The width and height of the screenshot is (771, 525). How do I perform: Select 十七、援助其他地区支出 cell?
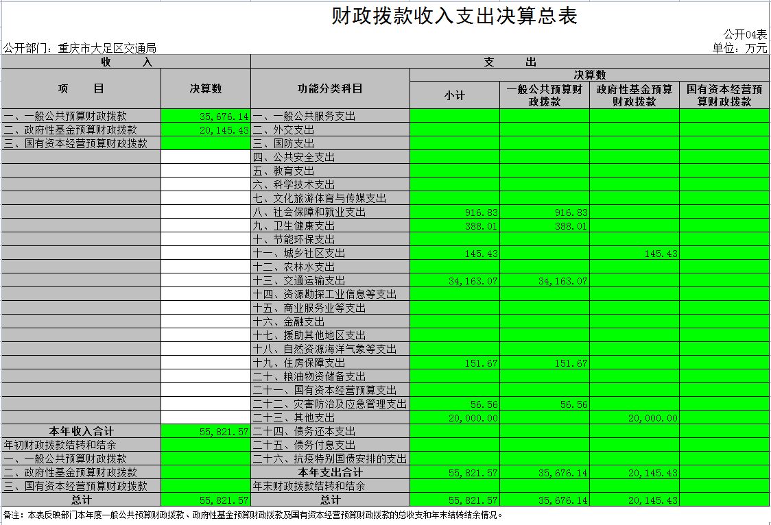pyautogui.click(x=330, y=335)
